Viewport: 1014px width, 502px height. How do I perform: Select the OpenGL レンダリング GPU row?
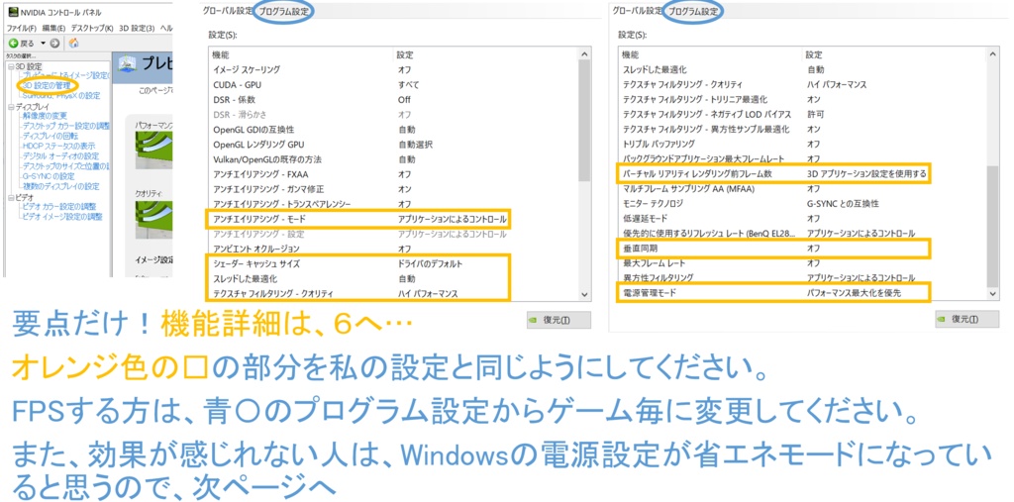(393, 145)
